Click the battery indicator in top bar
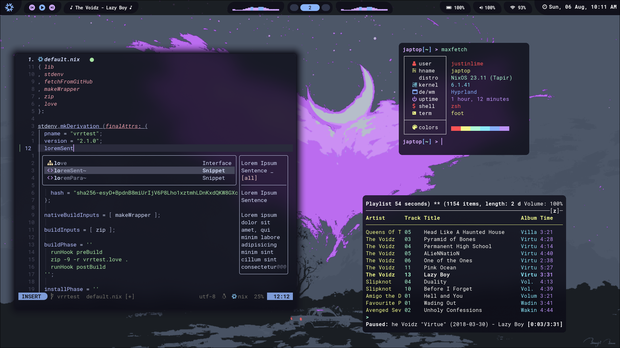The image size is (620, 348). pyautogui.click(x=455, y=7)
